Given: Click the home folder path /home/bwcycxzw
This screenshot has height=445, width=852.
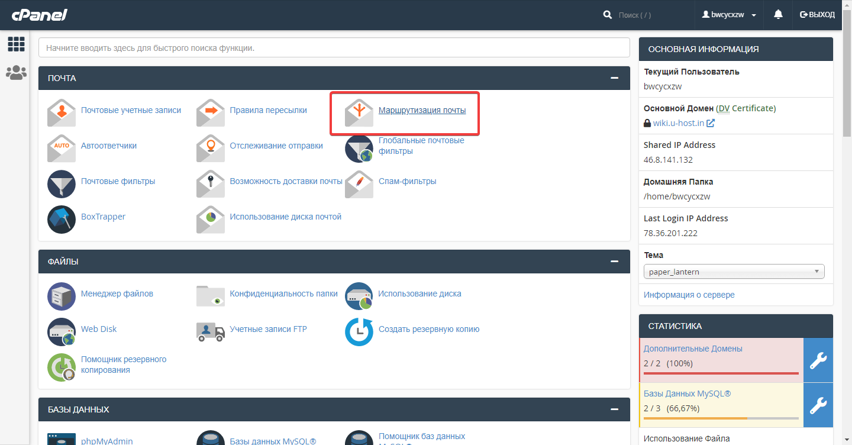Looking at the screenshot, I should click(x=677, y=196).
